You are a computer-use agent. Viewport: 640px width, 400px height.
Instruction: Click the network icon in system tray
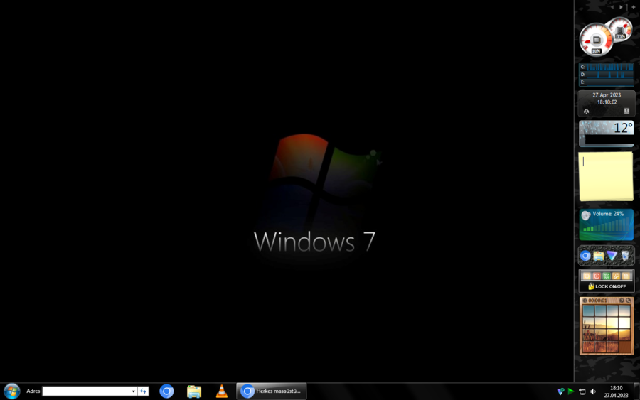(582, 391)
